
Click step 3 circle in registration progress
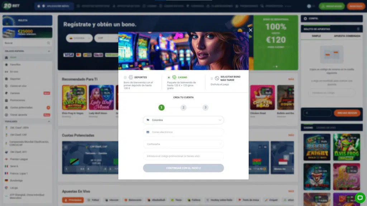pyautogui.click(x=205, y=107)
